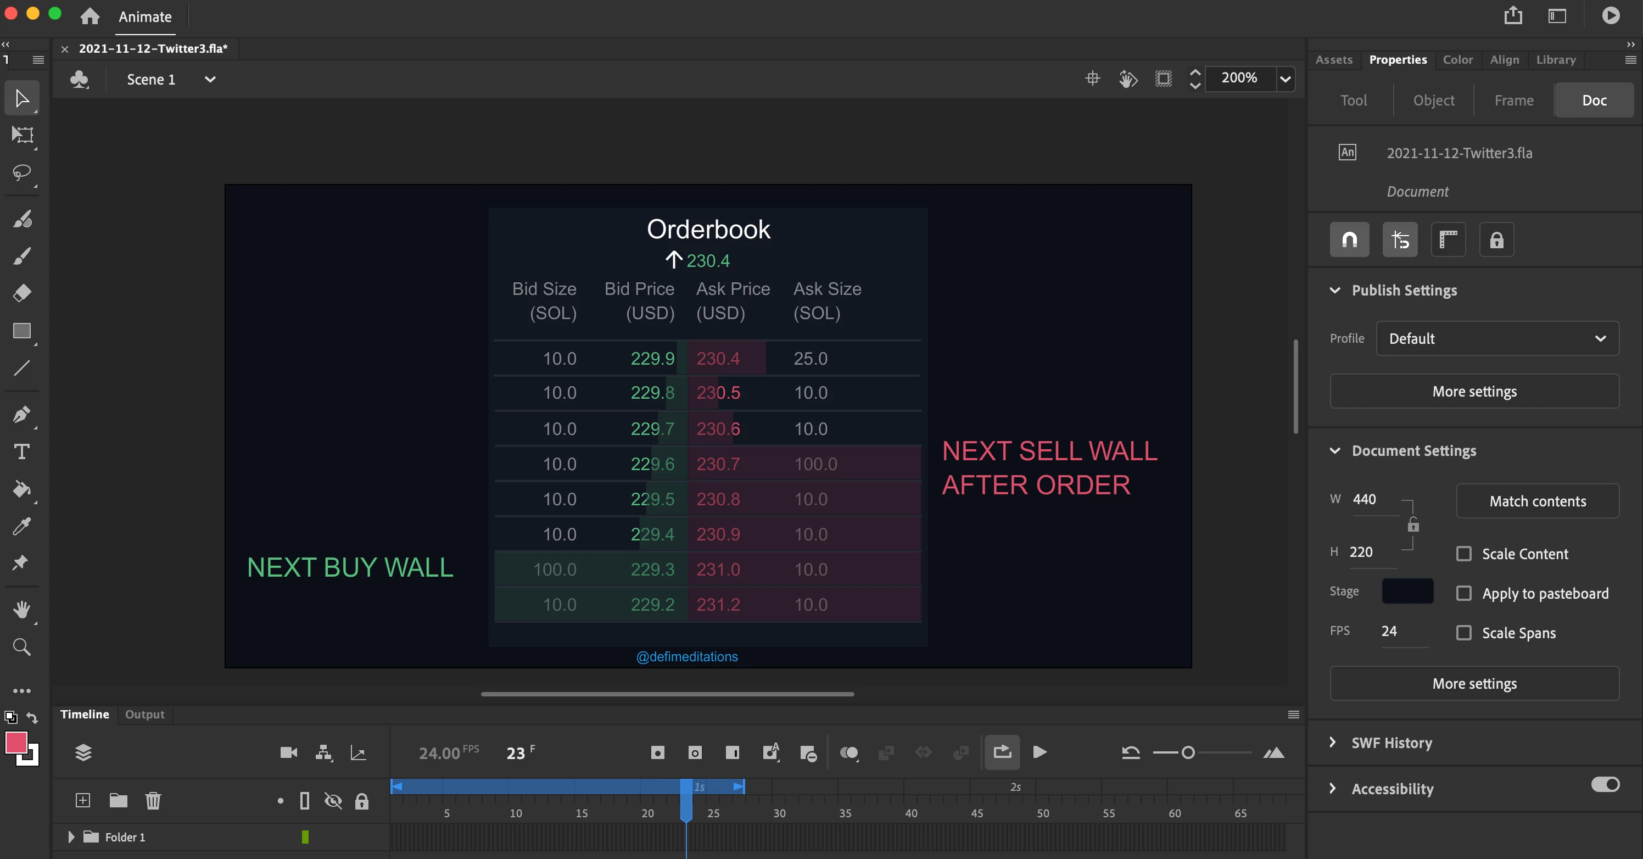The height and width of the screenshot is (859, 1643).
Task: Click the Match contents button
Action: pos(1537,501)
